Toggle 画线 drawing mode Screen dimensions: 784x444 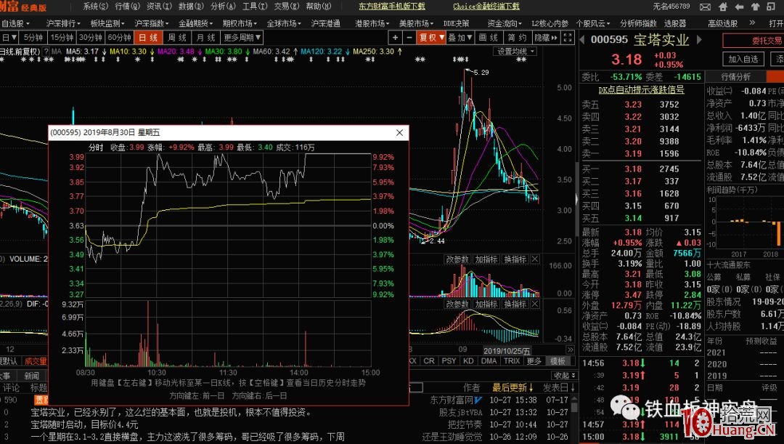pyautogui.click(x=489, y=38)
